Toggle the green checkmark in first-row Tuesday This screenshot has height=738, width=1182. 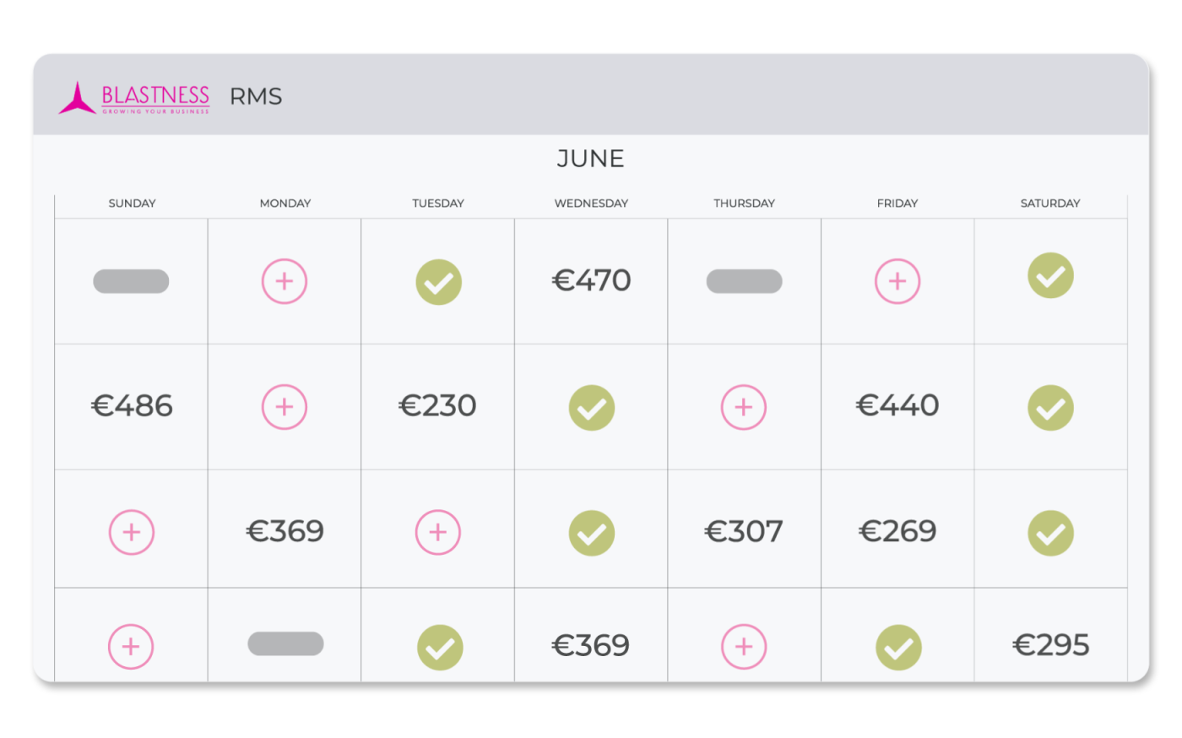click(x=439, y=282)
